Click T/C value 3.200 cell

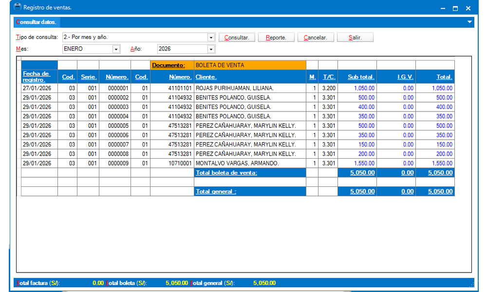coord(328,88)
